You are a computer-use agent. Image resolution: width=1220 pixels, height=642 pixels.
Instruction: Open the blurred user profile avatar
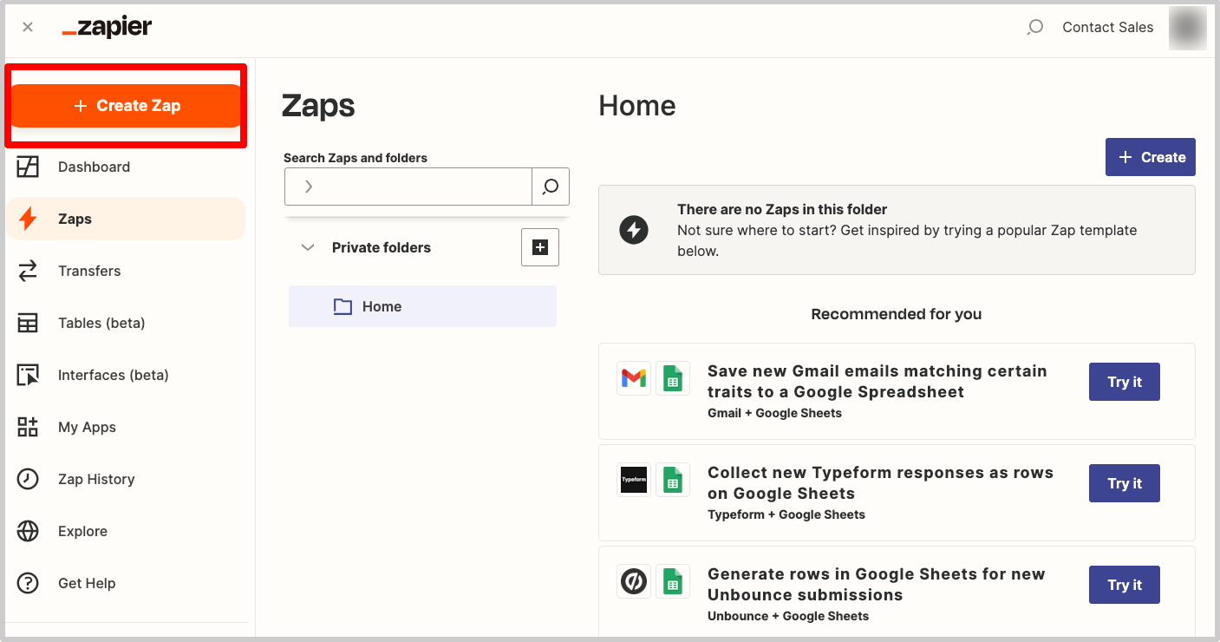pyautogui.click(x=1187, y=28)
